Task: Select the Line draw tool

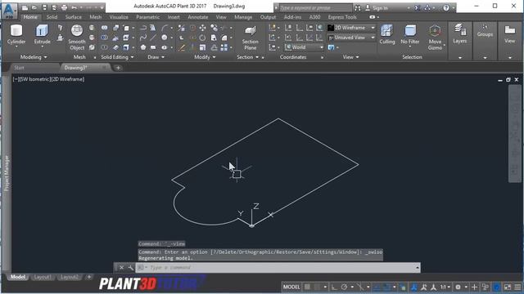Action: click(x=153, y=38)
